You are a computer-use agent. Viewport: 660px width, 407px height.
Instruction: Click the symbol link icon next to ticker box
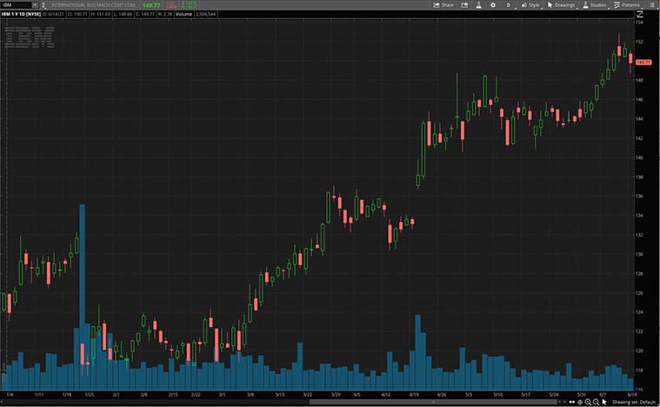click(45, 4)
